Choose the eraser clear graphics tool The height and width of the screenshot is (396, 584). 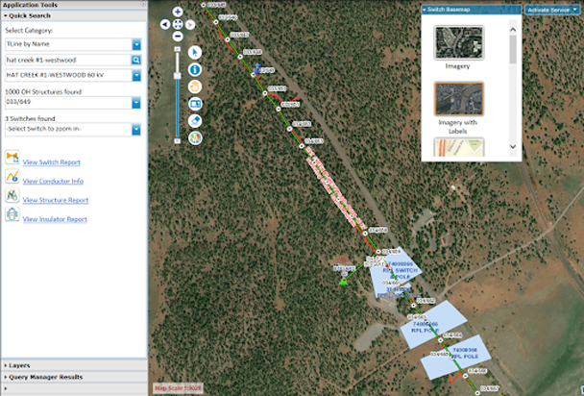tap(195, 120)
